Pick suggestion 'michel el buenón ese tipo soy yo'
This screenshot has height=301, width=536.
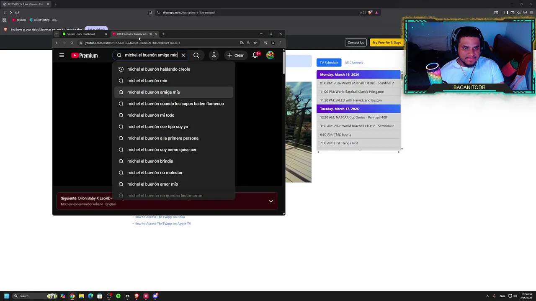point(174,127)
